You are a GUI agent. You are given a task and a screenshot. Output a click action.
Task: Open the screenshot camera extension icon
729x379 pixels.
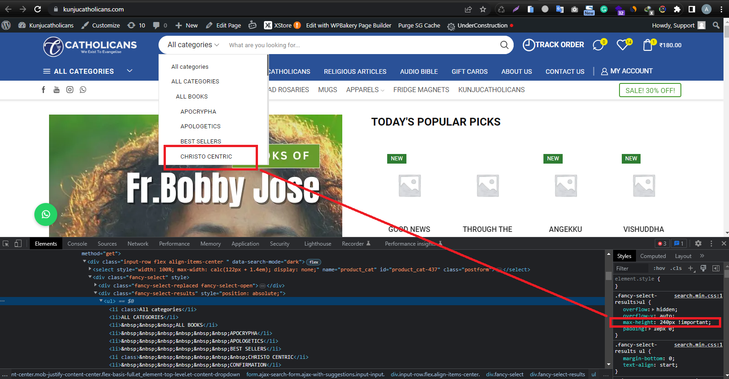(x=575, y=9)
